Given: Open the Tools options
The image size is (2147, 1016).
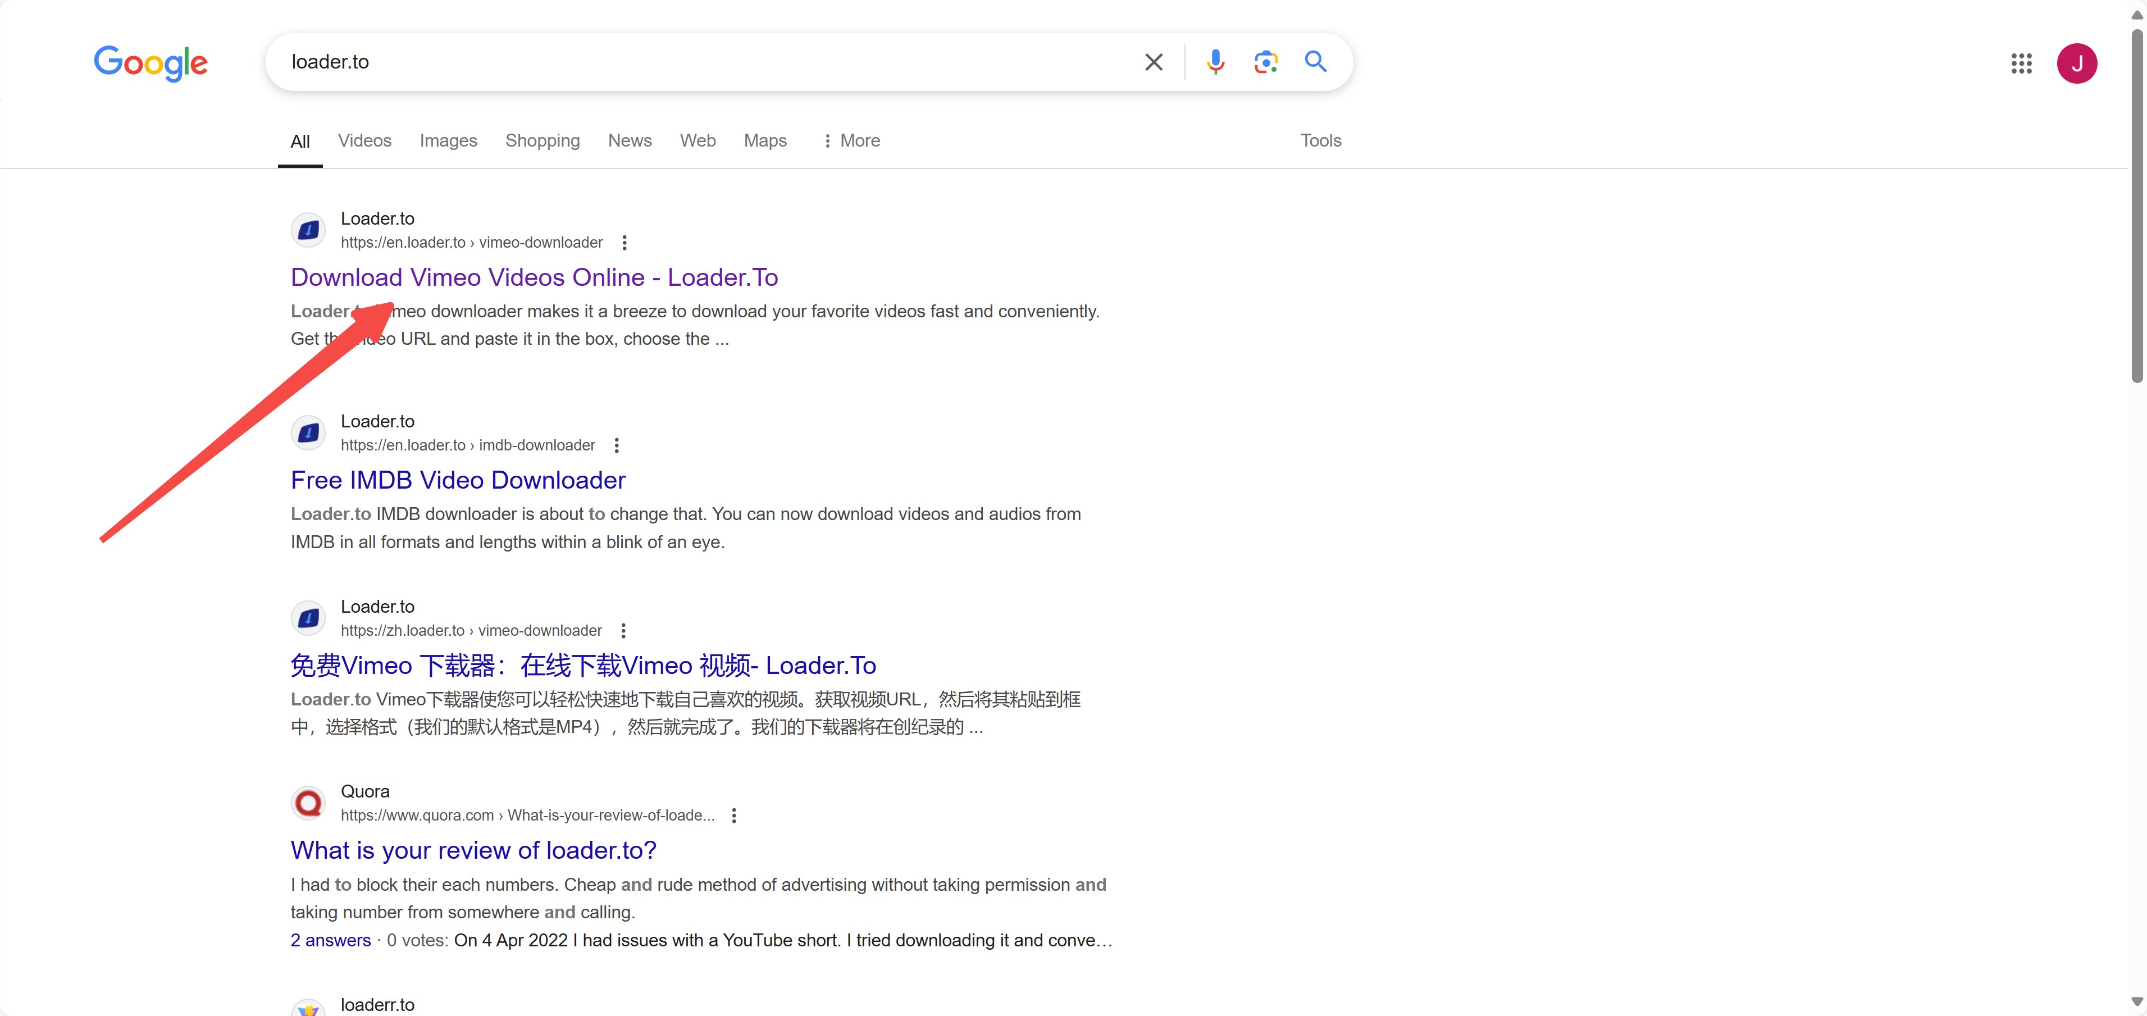Looking at the screenshot, I should point(1320,140).
